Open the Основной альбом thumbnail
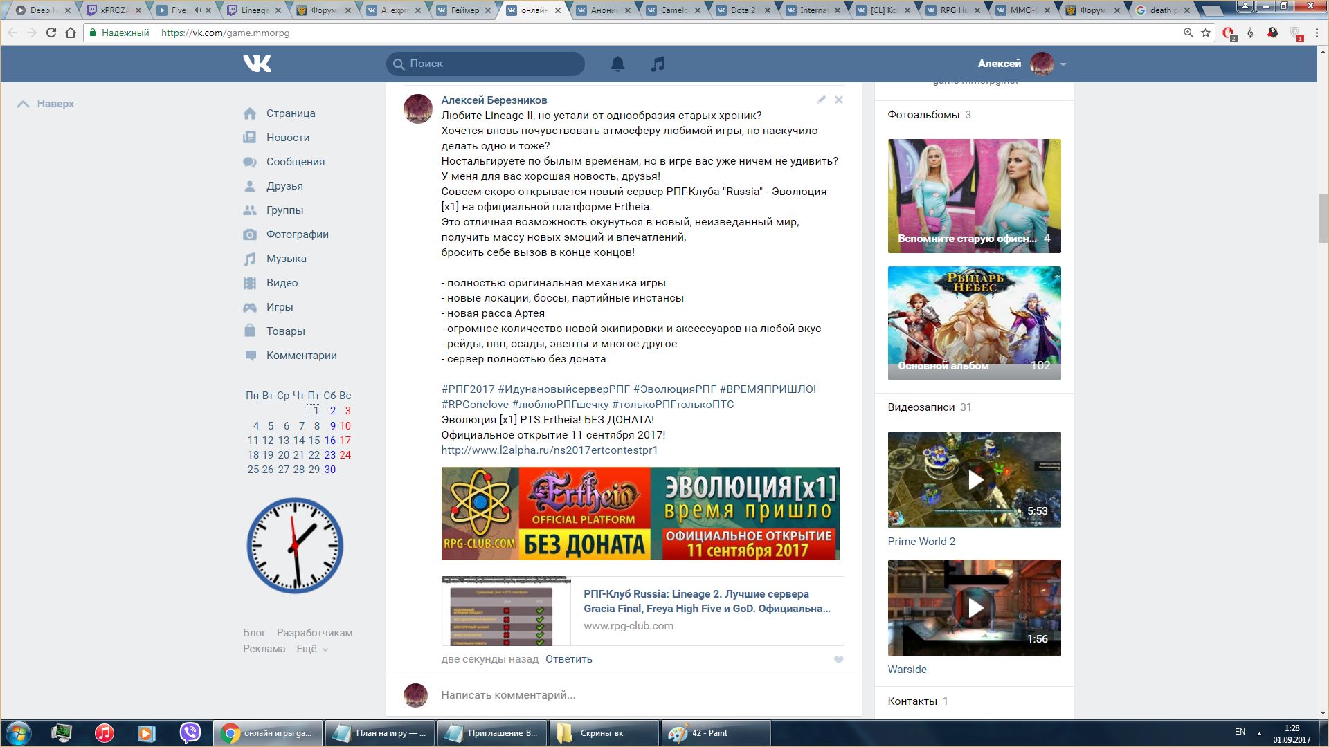Image resolution: width=1329 pixels, height=747 pixels. (x=974, y=323)
